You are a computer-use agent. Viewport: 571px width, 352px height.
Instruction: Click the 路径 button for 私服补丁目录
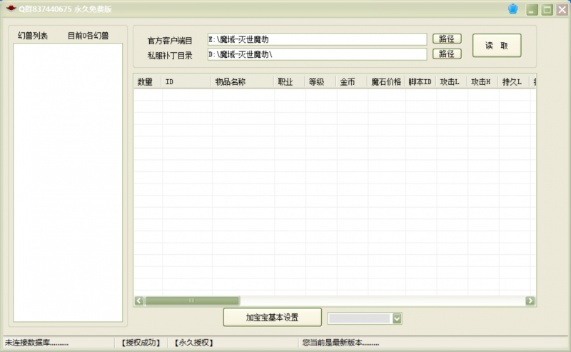point(447,54)
